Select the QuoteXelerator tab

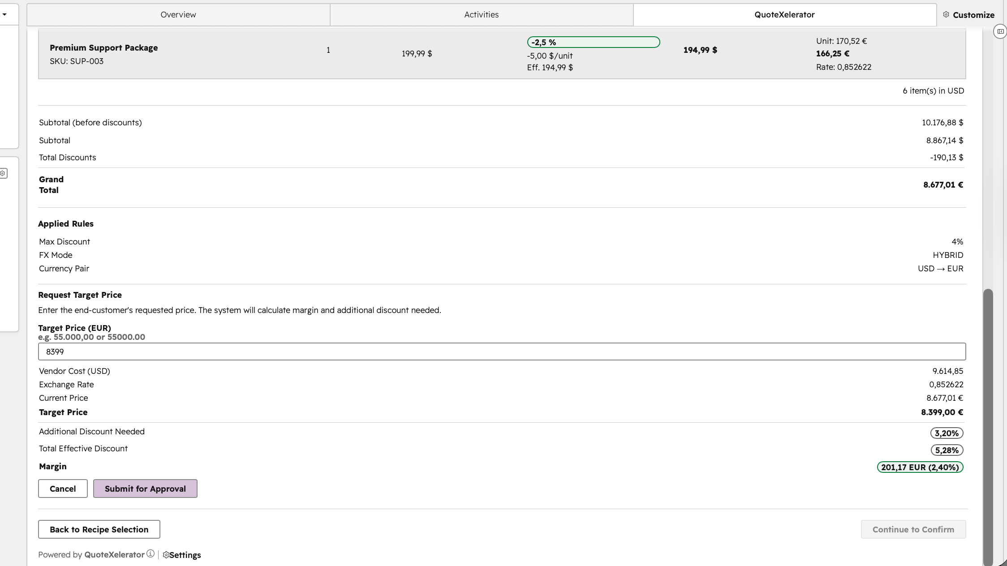[784, 15]
